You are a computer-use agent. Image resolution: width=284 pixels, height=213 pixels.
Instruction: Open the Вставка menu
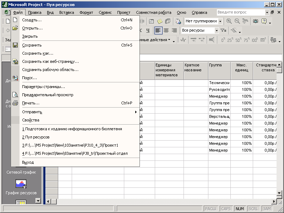(66, 12)
